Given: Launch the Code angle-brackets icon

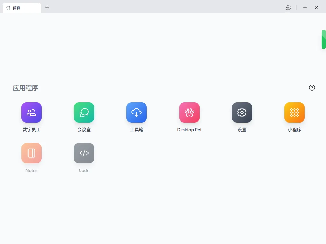Looking at the screenshot, I should click(84, 153).
